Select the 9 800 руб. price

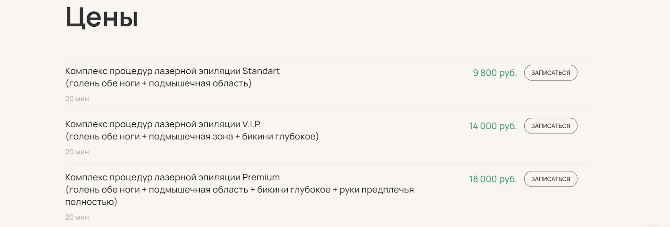tap(495, 73)
